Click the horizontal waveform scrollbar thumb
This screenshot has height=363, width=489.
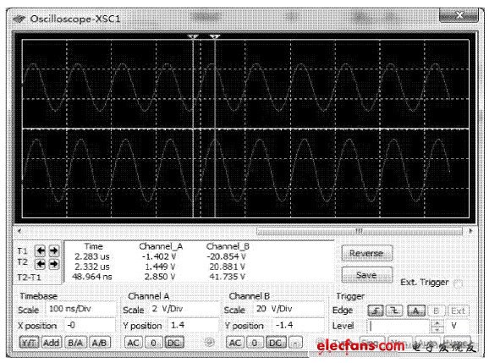(x=359, y=231)
